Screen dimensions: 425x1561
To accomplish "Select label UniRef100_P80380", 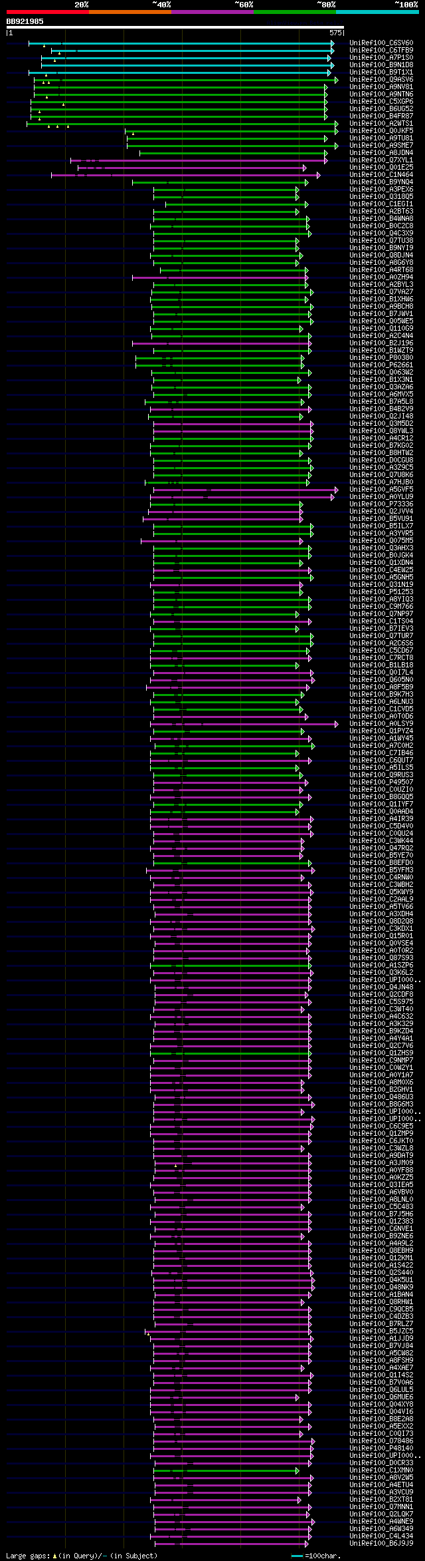I will (x=381, y=358).
